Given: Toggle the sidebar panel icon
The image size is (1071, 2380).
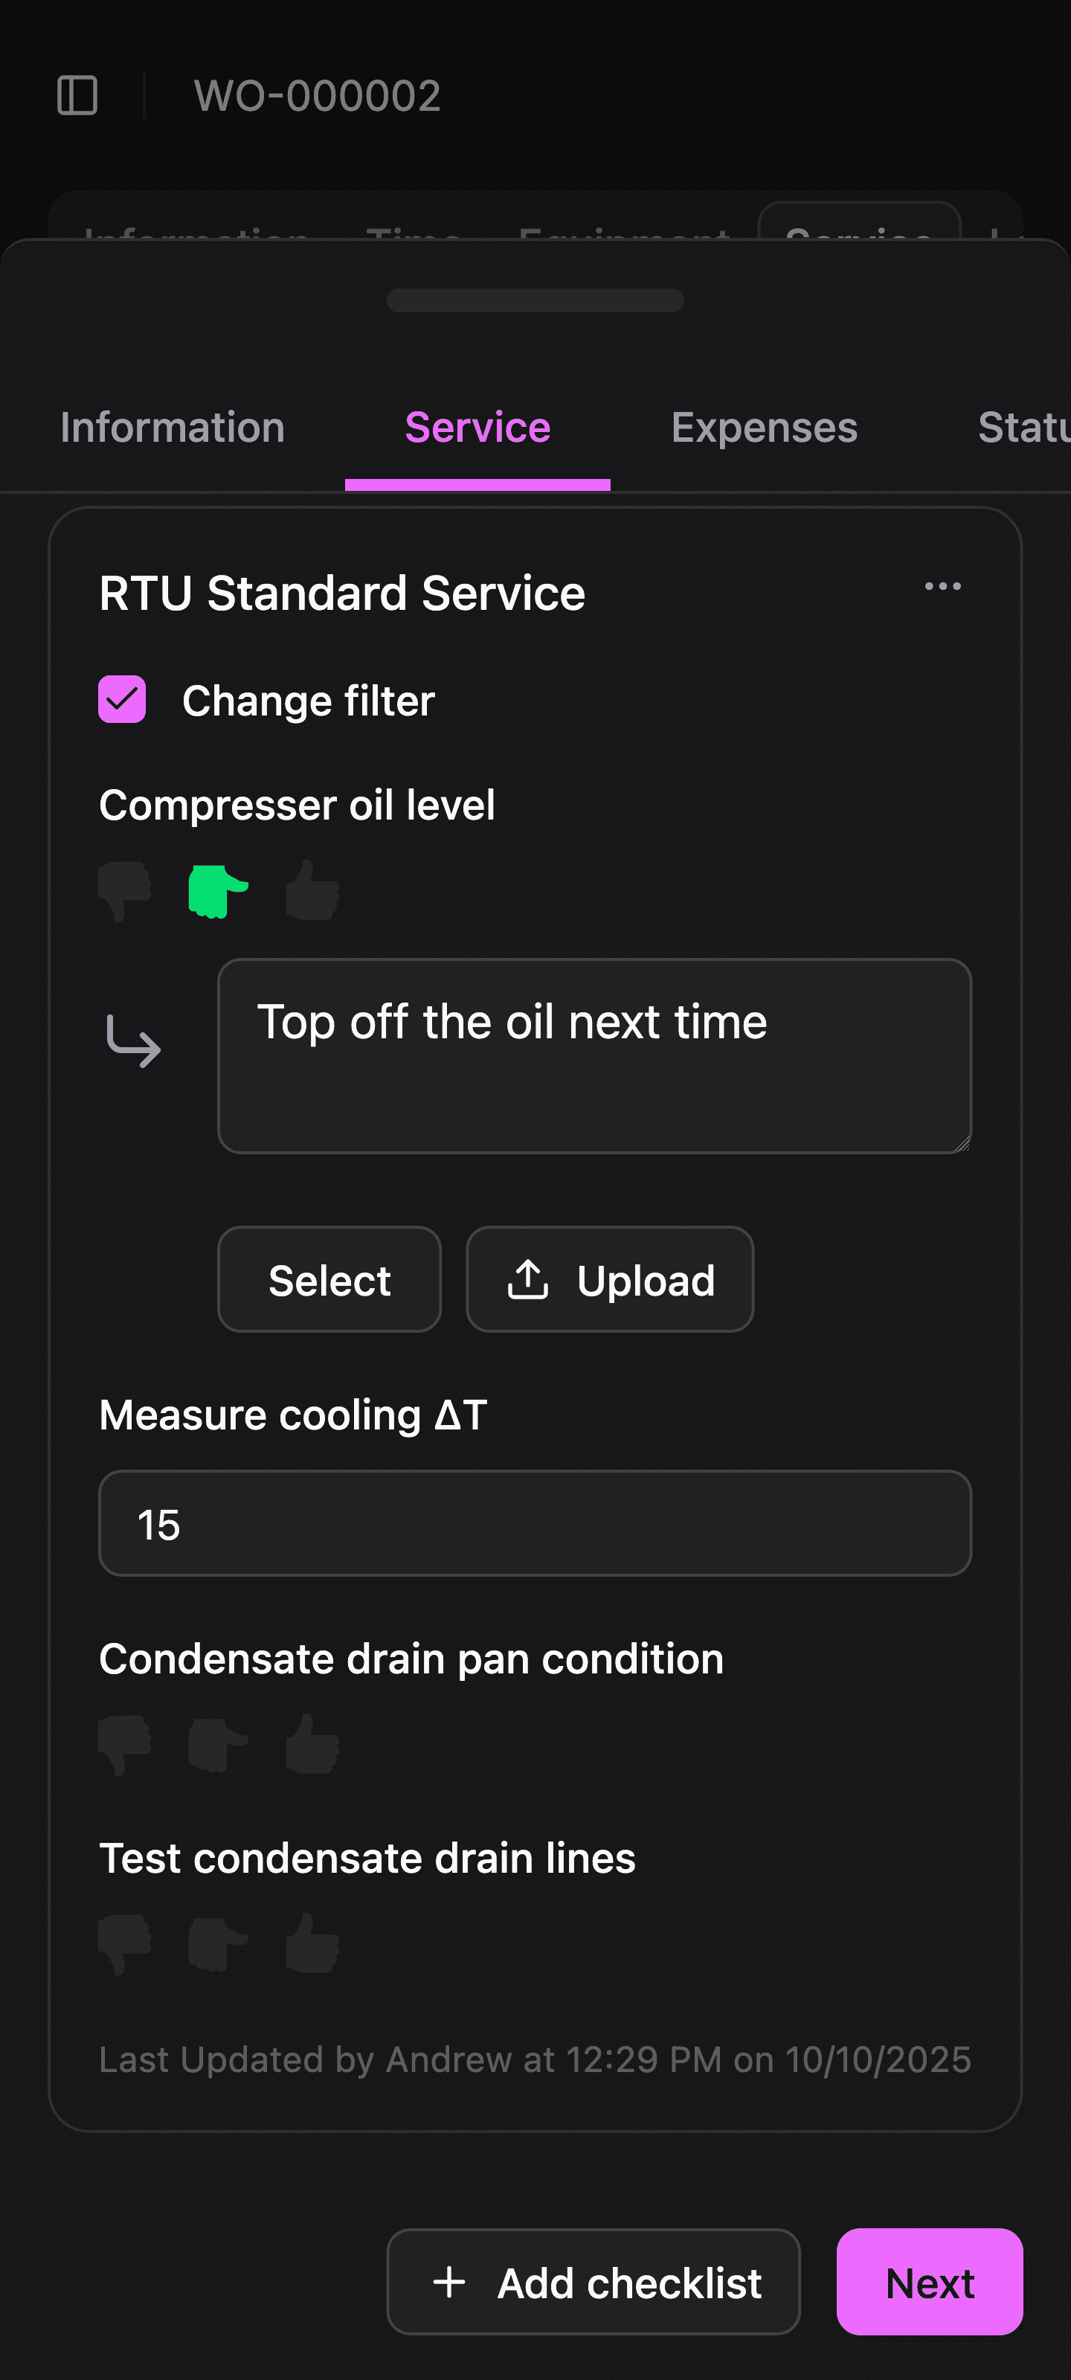Looking at the screenshot, I should 77,96.
